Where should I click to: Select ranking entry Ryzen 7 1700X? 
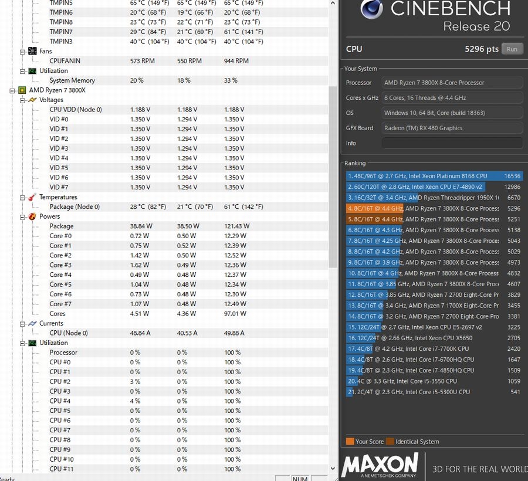tap(434, 306)
